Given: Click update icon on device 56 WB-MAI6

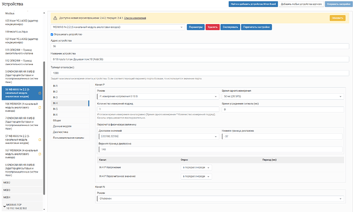Looking at the screenshot, I should point(40,93).
